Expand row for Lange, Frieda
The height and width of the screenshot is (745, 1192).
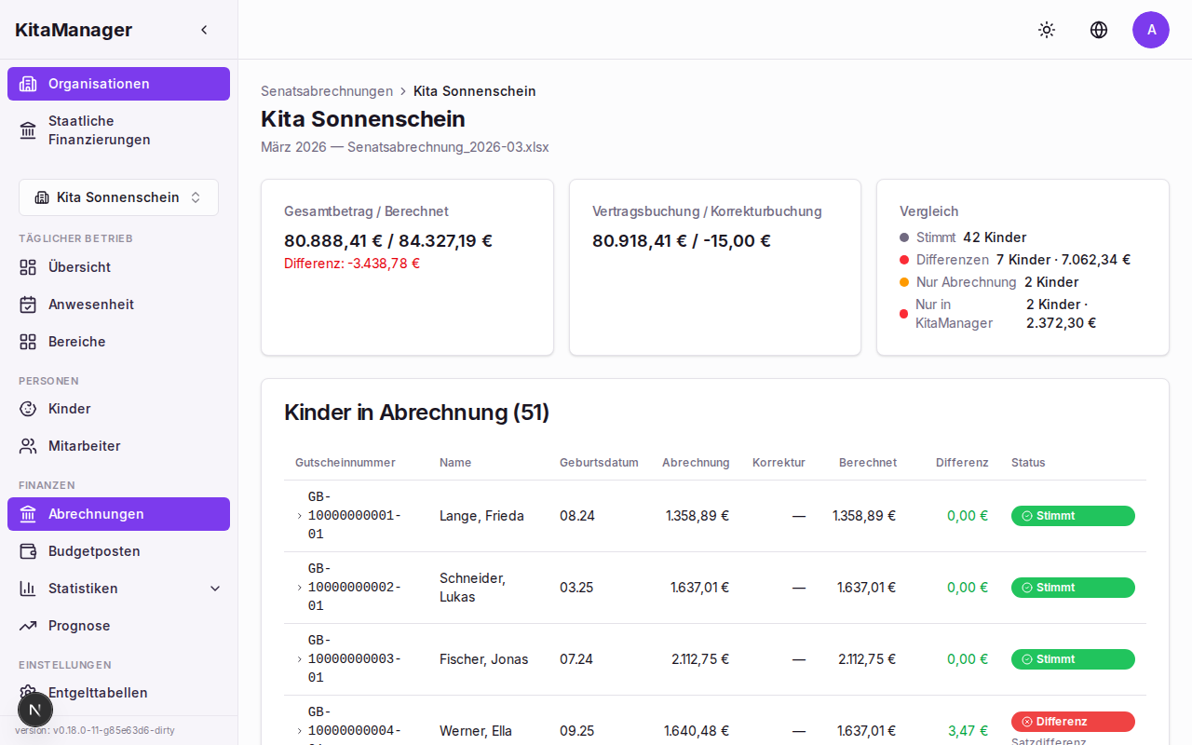[299, 516]
